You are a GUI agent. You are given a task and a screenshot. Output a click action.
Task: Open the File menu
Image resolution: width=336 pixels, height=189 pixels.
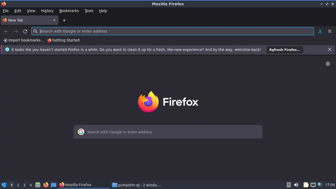6,11
